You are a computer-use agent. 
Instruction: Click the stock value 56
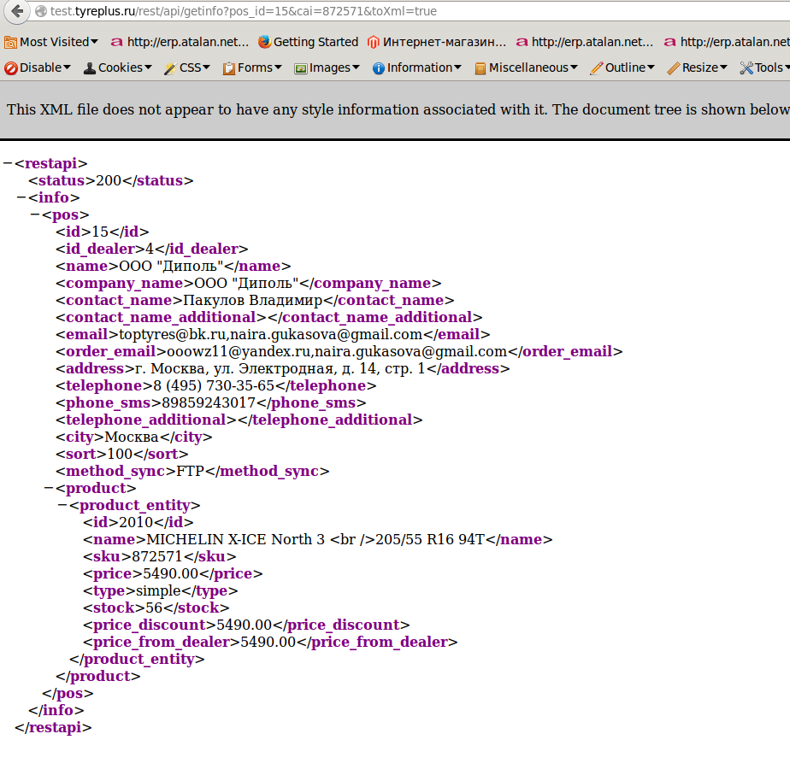[x=154, y=608]
